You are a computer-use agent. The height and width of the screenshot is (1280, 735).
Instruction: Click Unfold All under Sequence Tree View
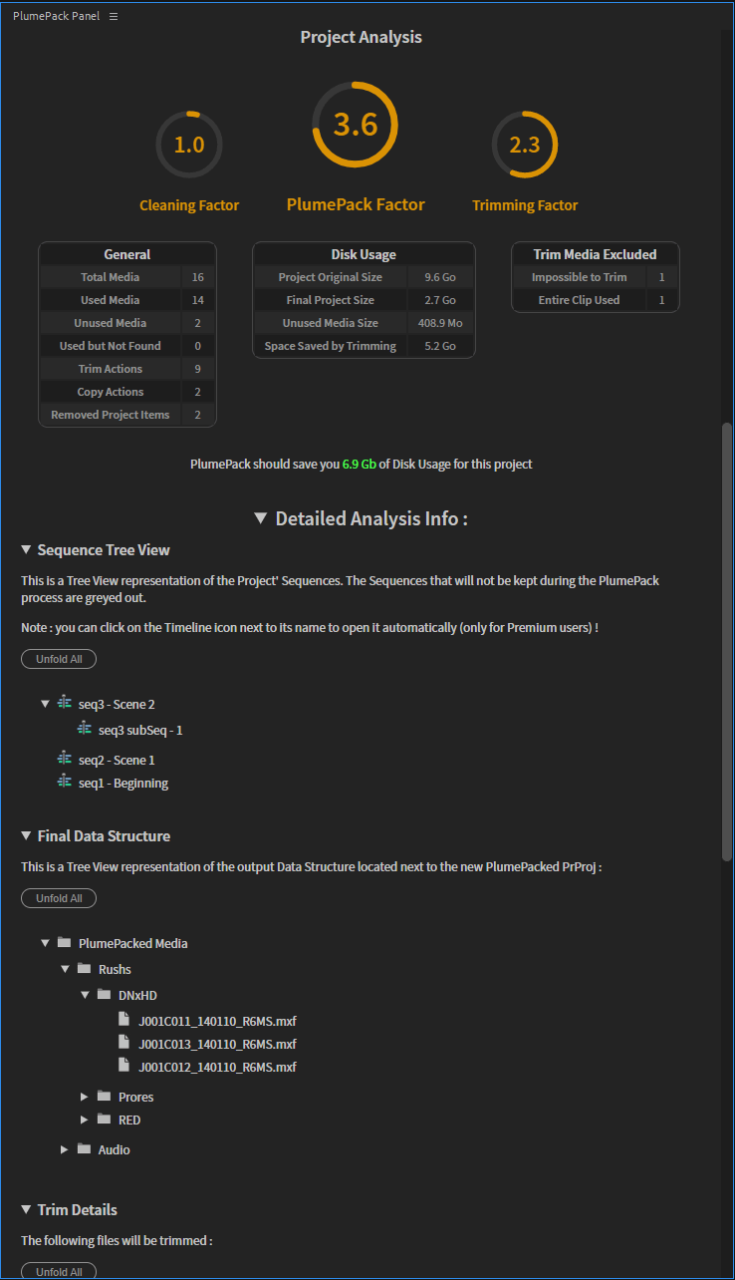coord(59,659)
